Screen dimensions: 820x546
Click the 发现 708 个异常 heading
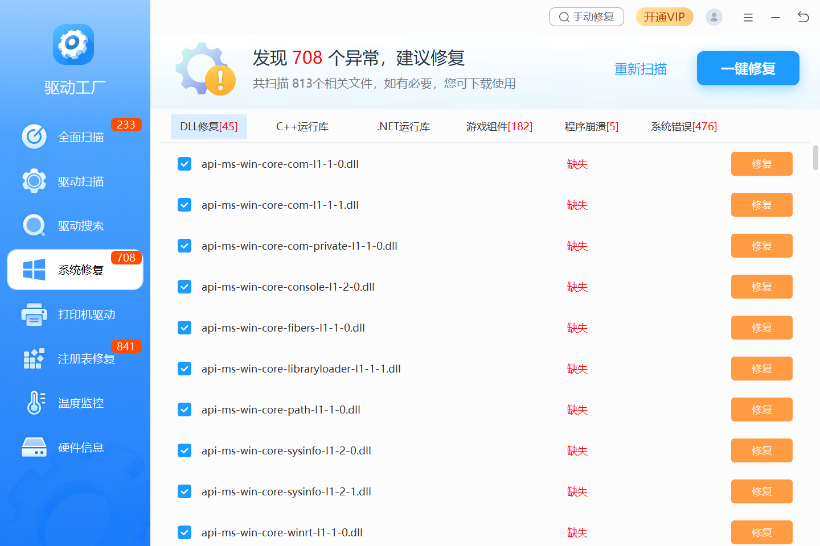(x=359, y=57)
